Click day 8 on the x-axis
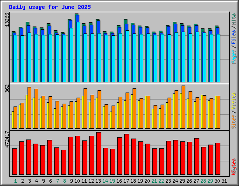 pos(64,181)
